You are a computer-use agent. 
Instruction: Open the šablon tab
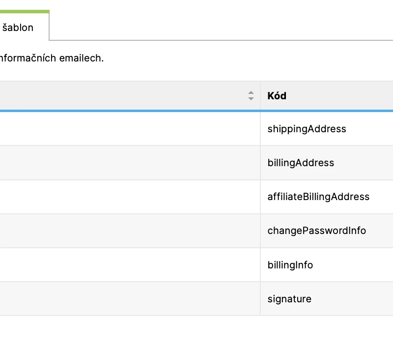coord(24,27)
